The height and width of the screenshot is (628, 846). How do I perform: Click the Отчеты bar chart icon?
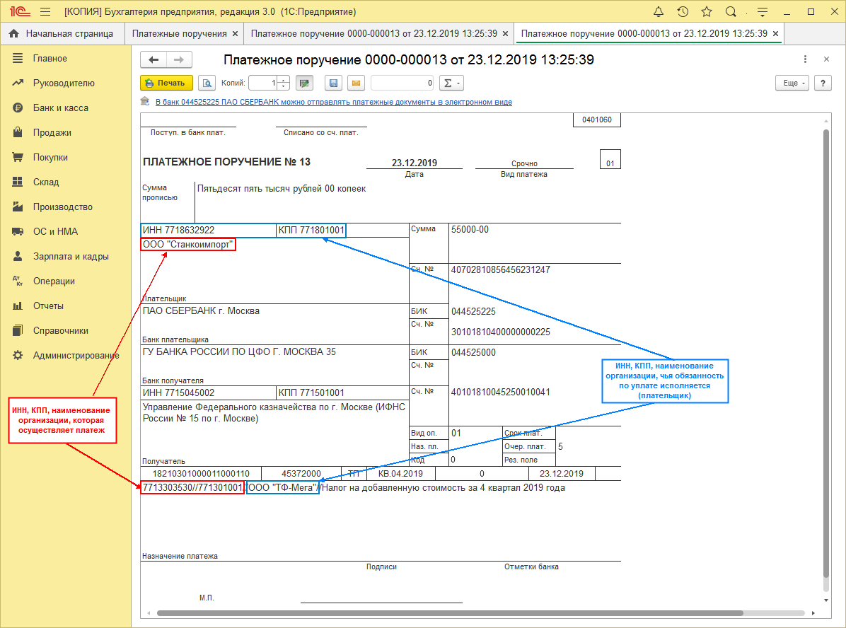[x=18, y=306]
